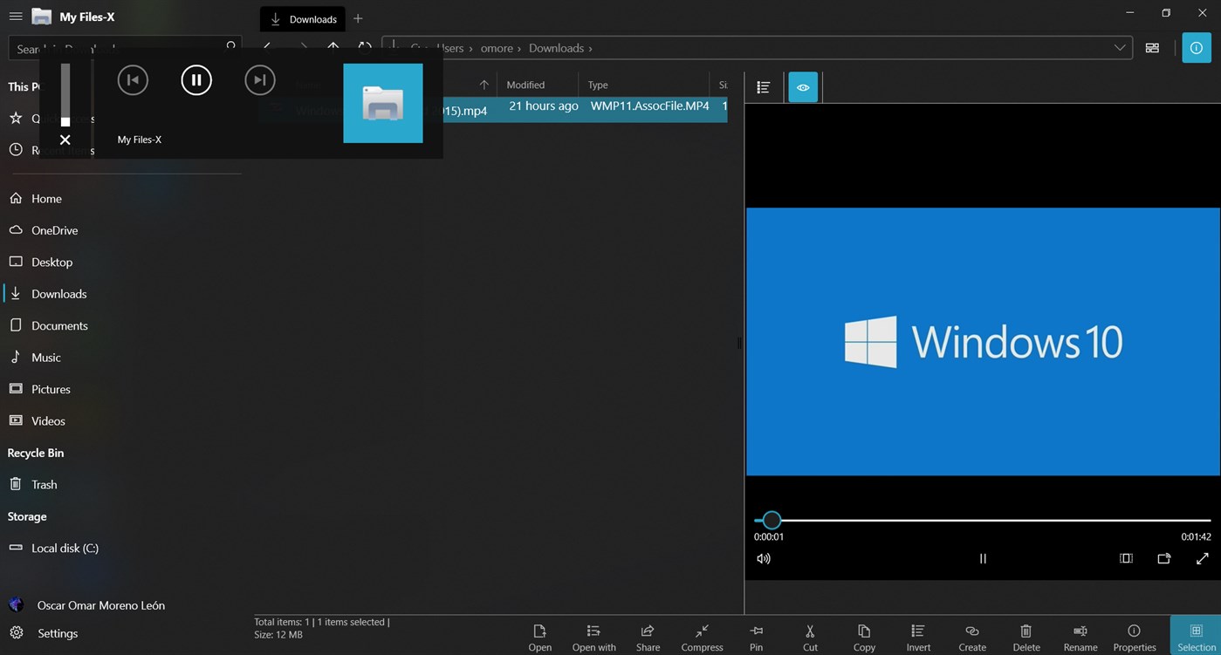Open the Rename icon on the bottom toolbar
Viewport: 1221px width, 655px height.
tap(1080, 636)
